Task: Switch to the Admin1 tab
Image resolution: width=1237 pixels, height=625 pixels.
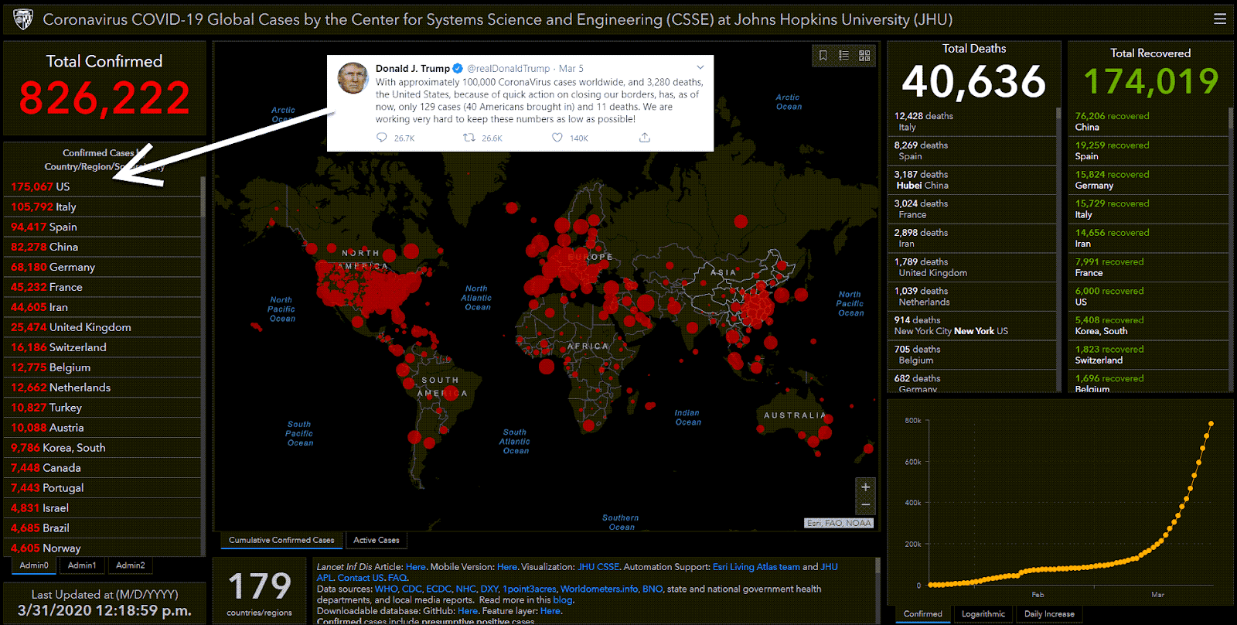Action: pyautogui.click(x=82, y=565)
